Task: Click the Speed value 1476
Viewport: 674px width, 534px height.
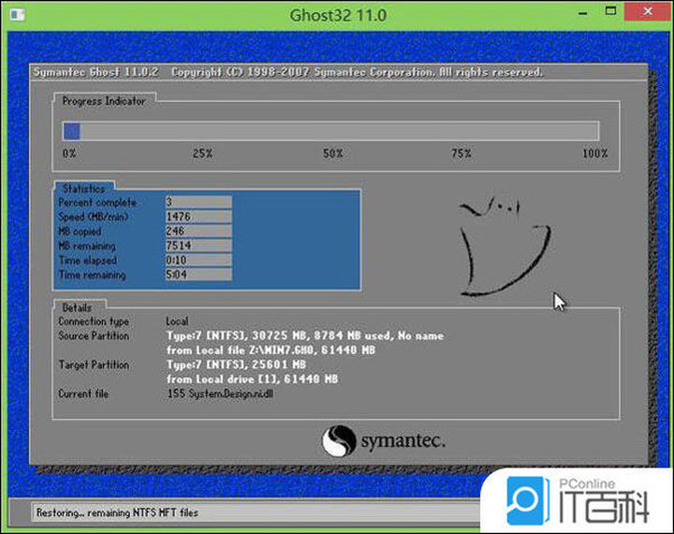Action: coord(198,216)
